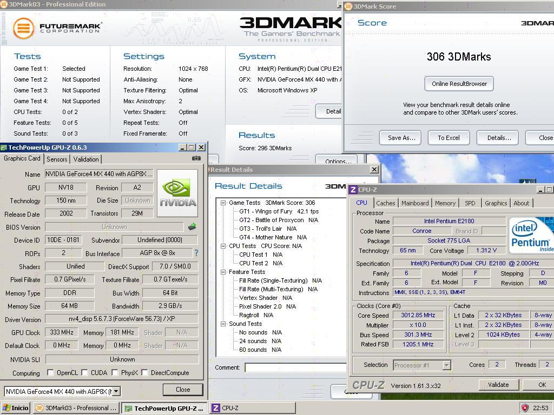Click the Validate button in CPU-Z
This screenshot has height=415, width=554.
coord(498,385)
